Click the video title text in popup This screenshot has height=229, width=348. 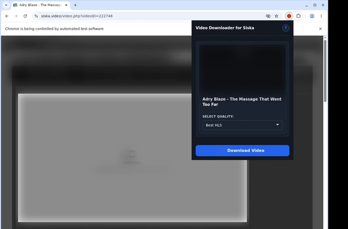[242, 102]
